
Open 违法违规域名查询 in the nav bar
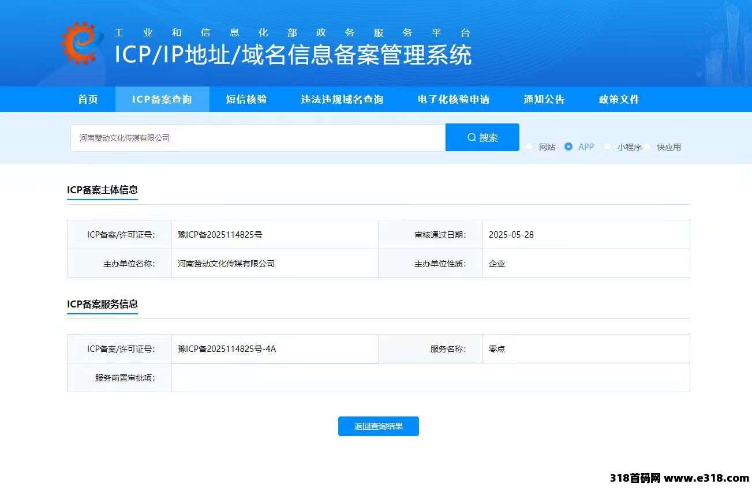point(342,99)
